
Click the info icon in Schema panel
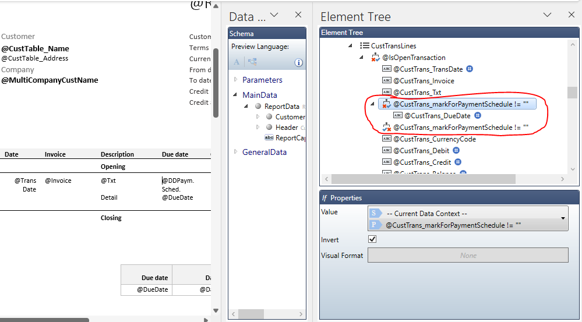point(298,62)
